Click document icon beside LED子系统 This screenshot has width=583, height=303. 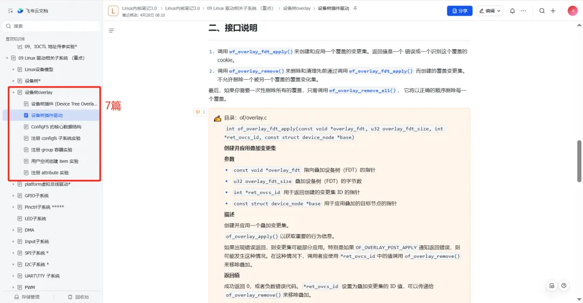(20, 219)
